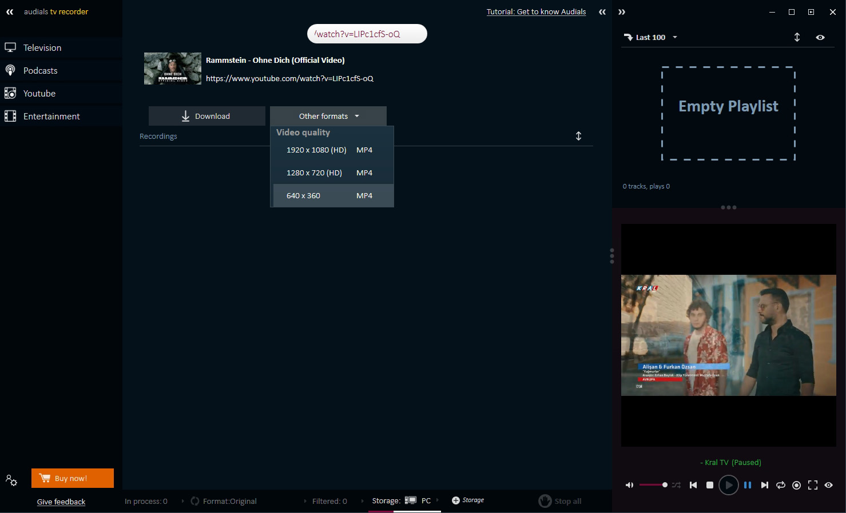This screenshot has width=846, height=513.
Task: Click the Buy now! button
Action: coord(73,478)
